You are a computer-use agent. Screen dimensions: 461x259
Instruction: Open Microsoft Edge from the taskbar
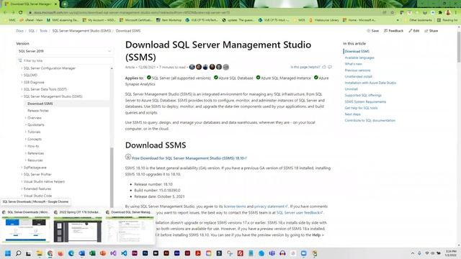tap(71, 253)
